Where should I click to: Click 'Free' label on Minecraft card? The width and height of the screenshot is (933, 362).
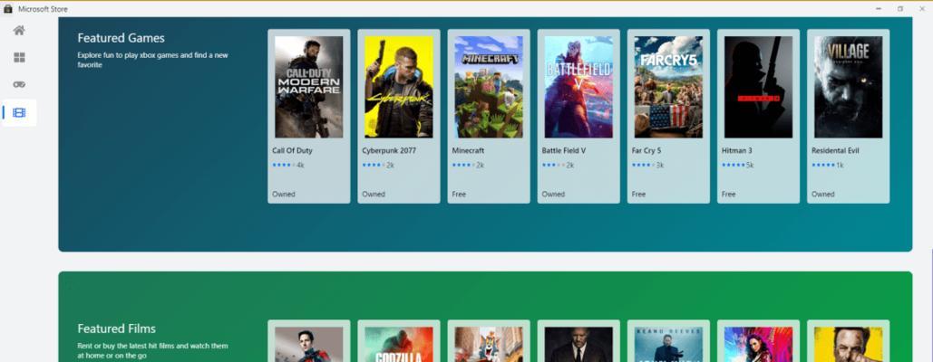[x=459, y=194]
